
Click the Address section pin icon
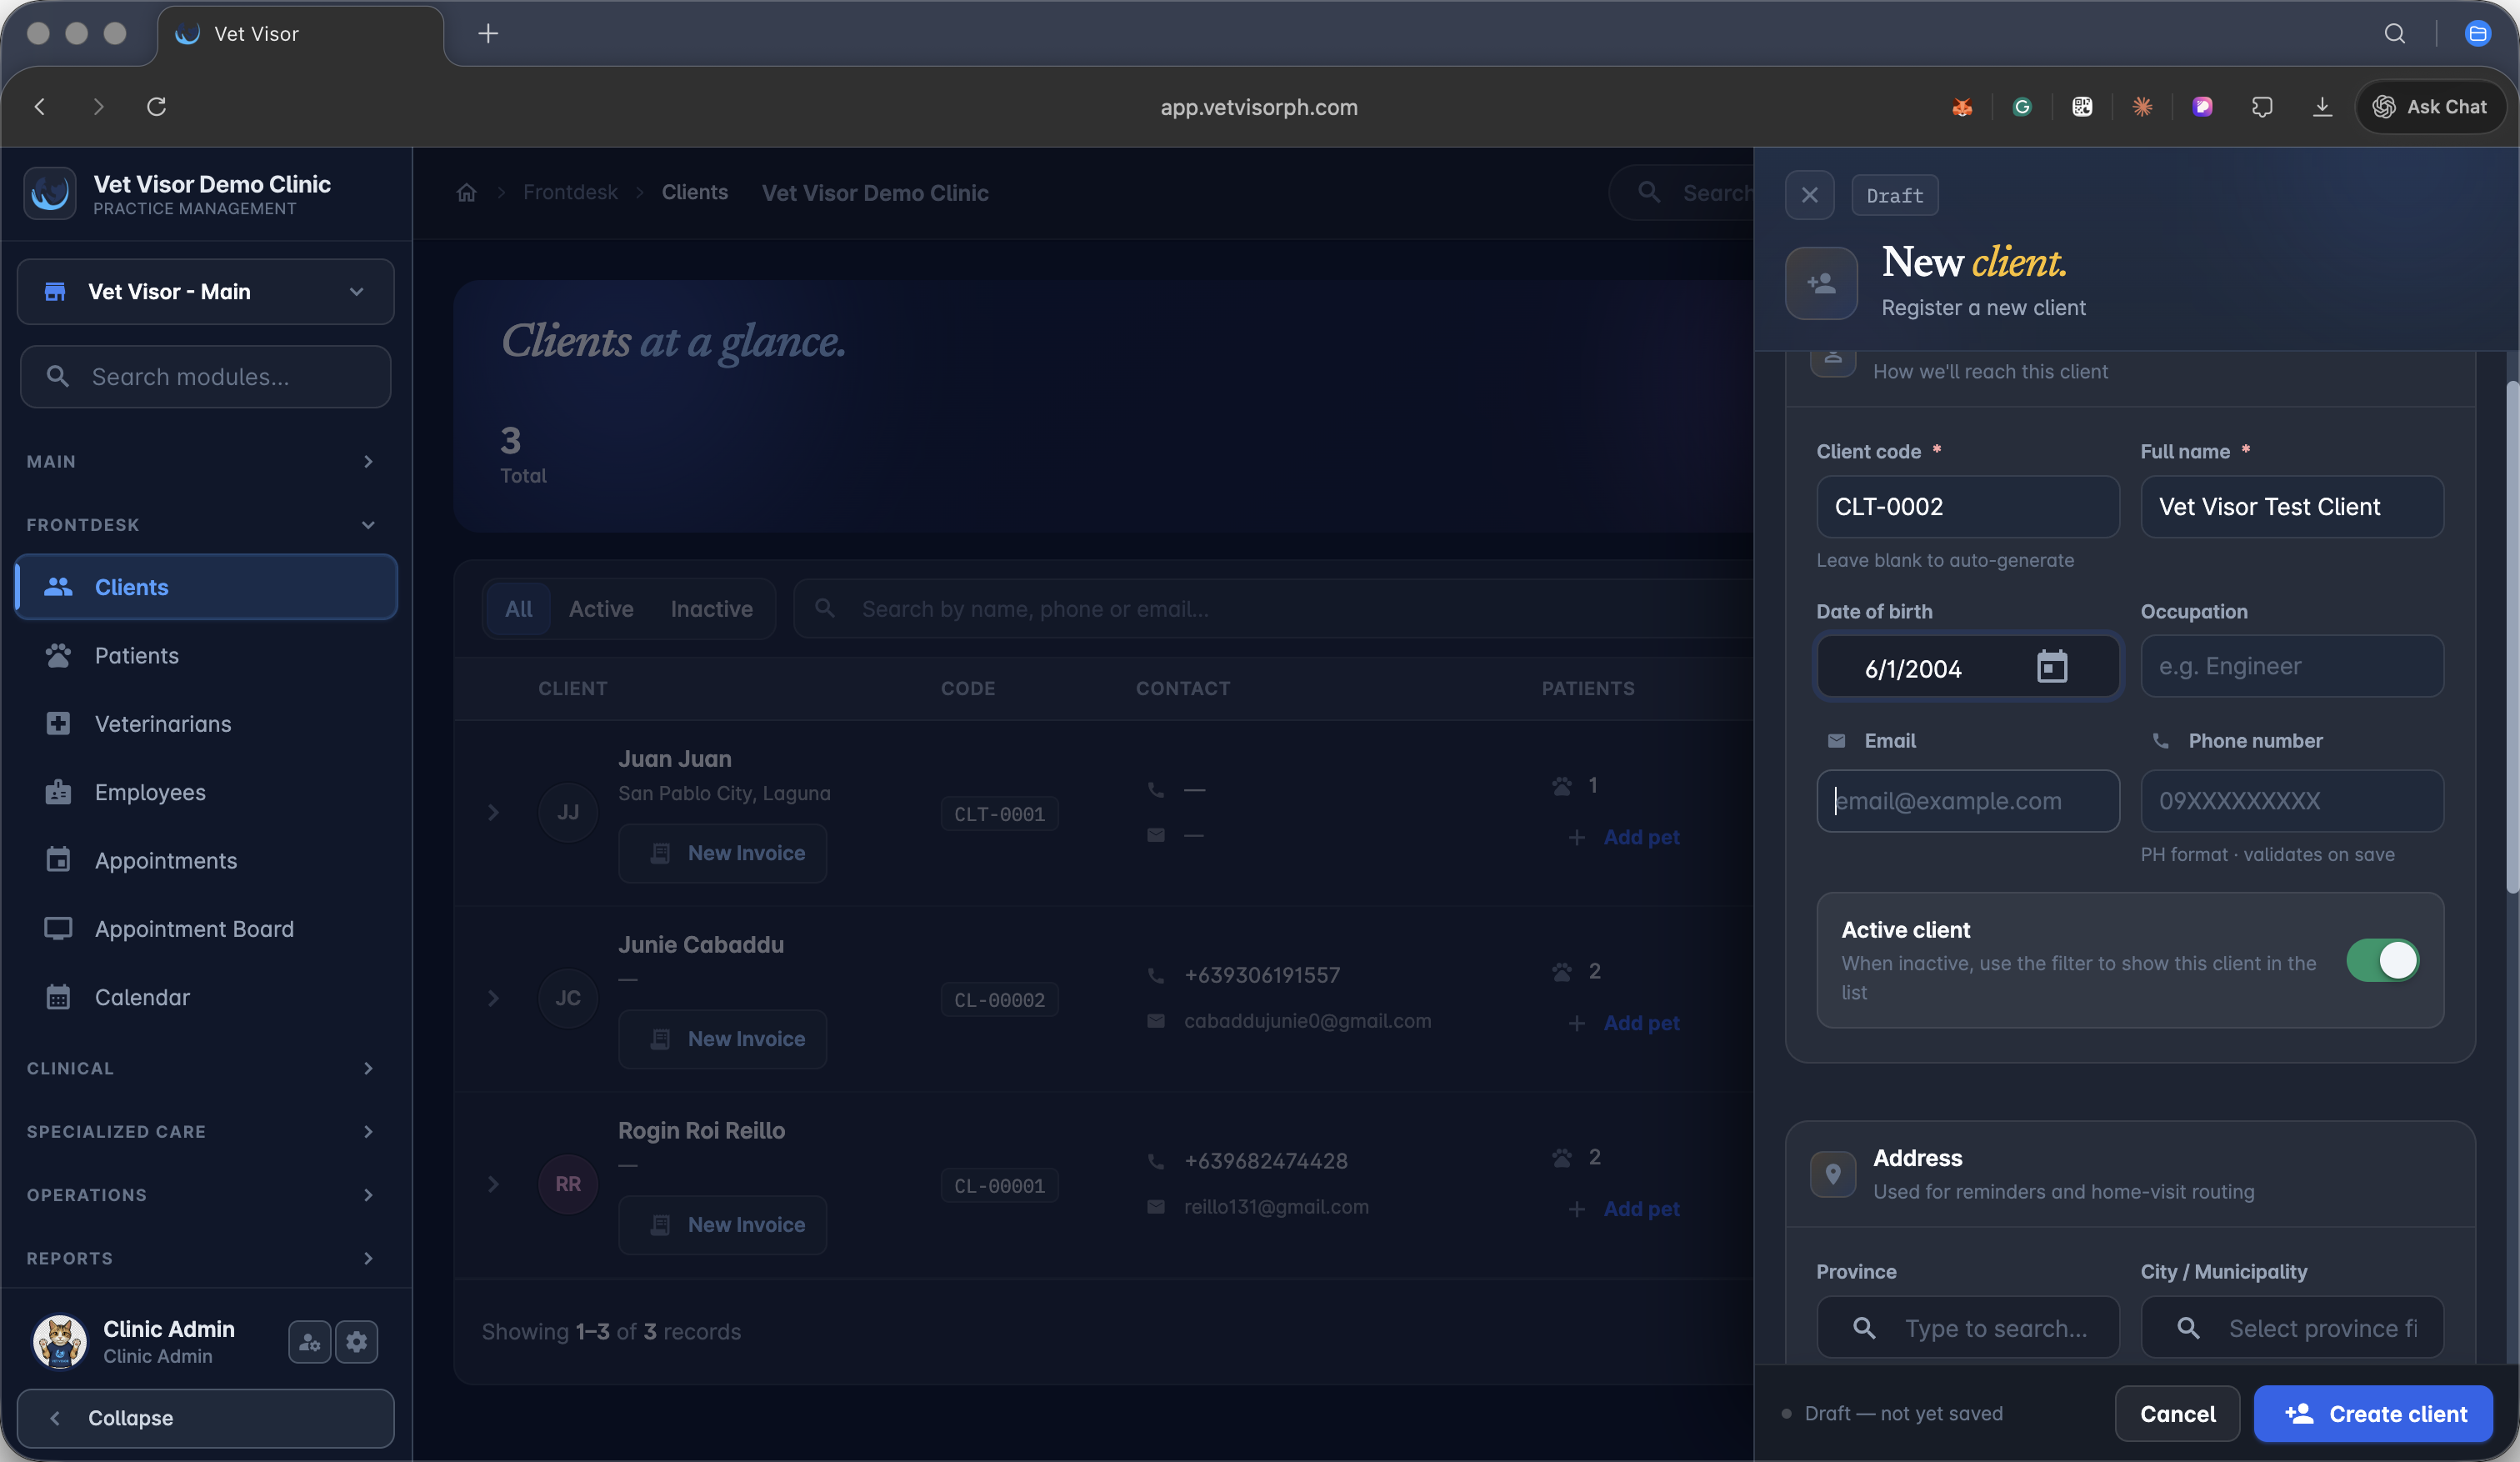[x=1833, y=1174]
